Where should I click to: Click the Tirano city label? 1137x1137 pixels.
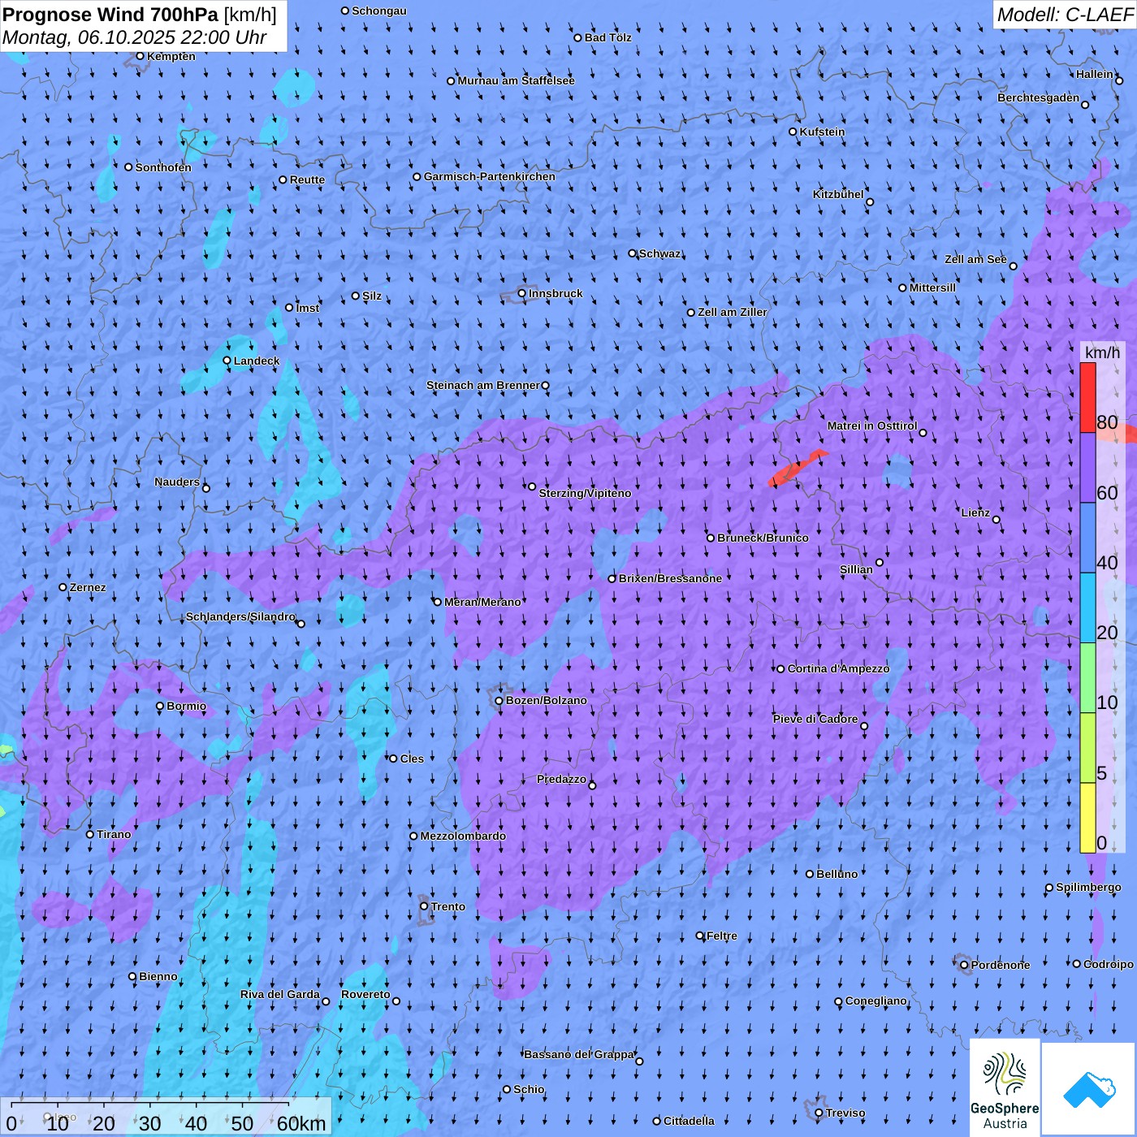(x=114, y=834)
